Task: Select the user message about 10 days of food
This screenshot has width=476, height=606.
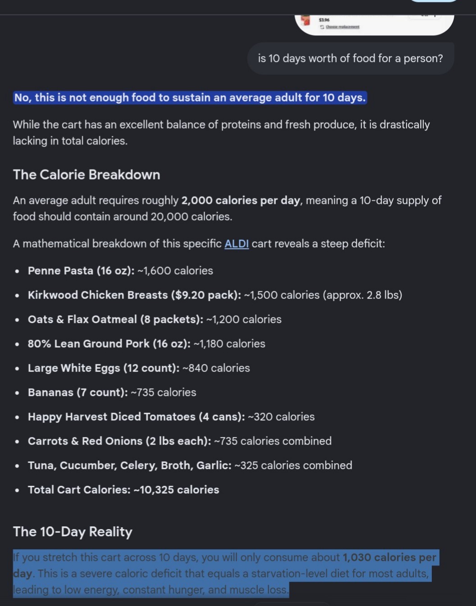Action: pyautogui.click(x=350, y=59)
